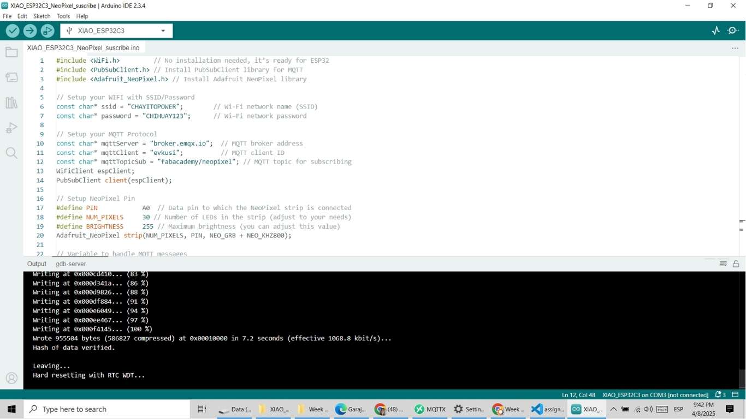Open the Sketch menu
The image size is (746, 419).
(x=42, y=16)
